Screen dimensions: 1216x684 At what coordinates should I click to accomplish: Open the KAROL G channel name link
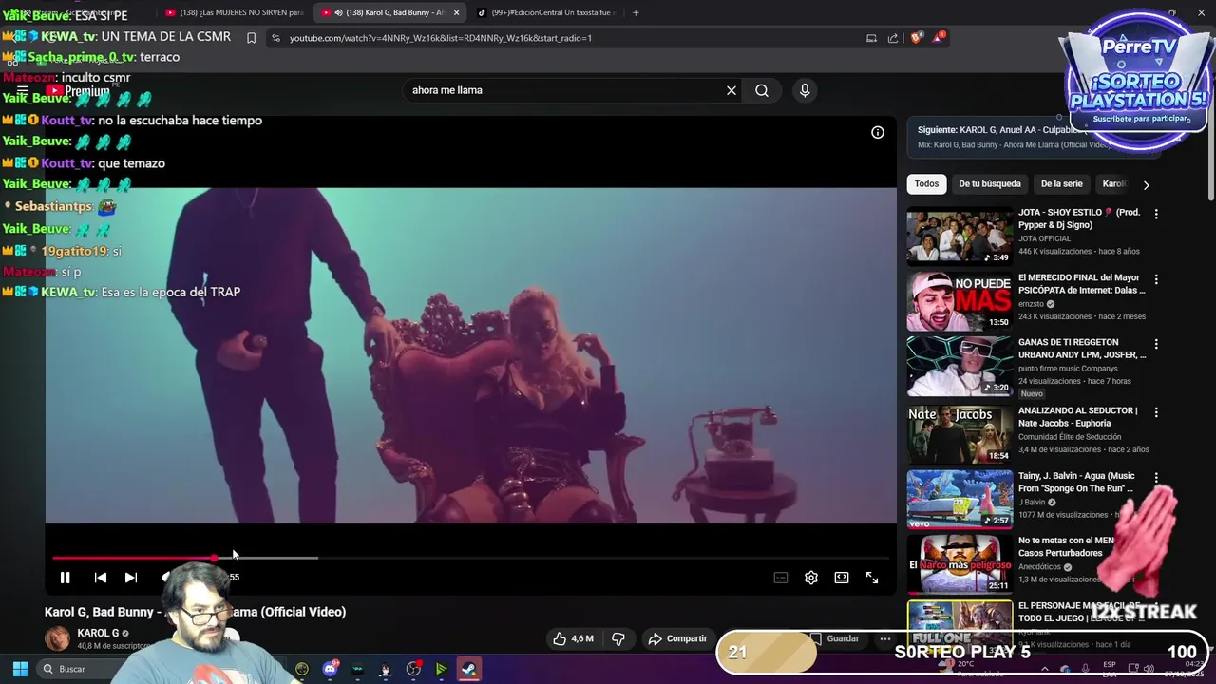98,633
